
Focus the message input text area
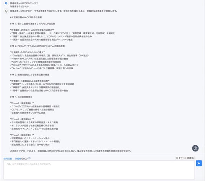click(x=99, y=170)
